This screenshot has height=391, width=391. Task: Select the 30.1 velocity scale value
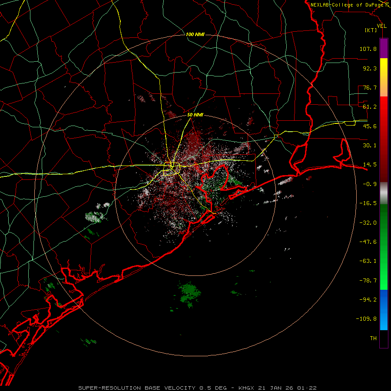[370, 146]
